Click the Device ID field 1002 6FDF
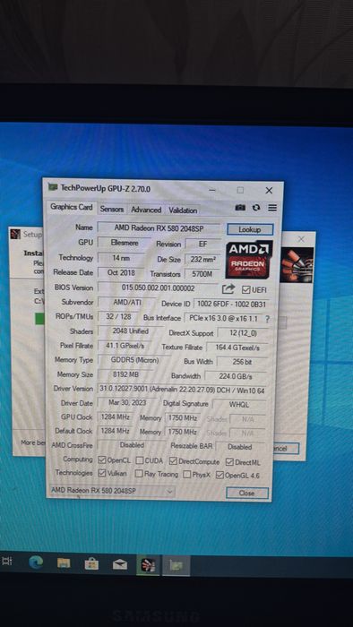353x627 pixels. (x=232, y=304)
